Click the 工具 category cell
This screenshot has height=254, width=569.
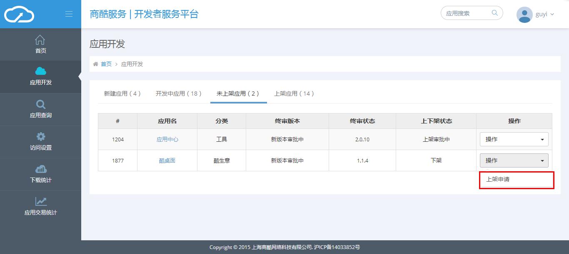pyautogui.click(x=222, y=140)
